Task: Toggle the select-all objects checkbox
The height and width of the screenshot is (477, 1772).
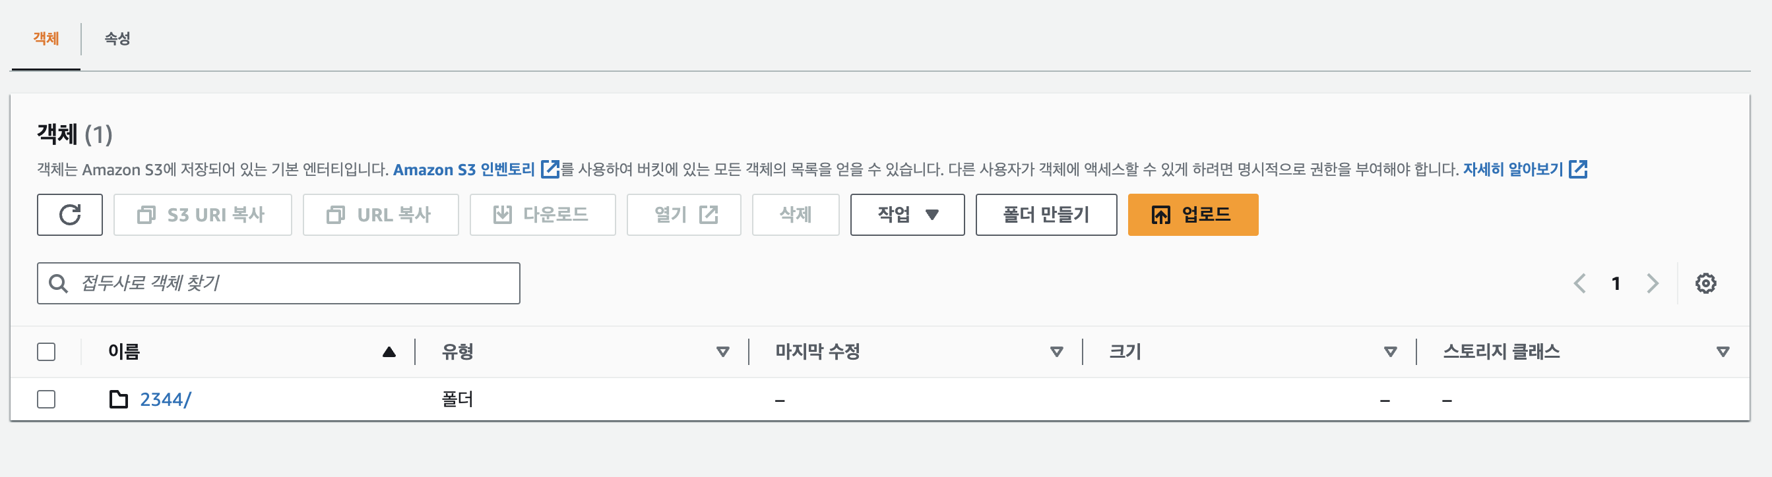Action: tap(46, 352)
